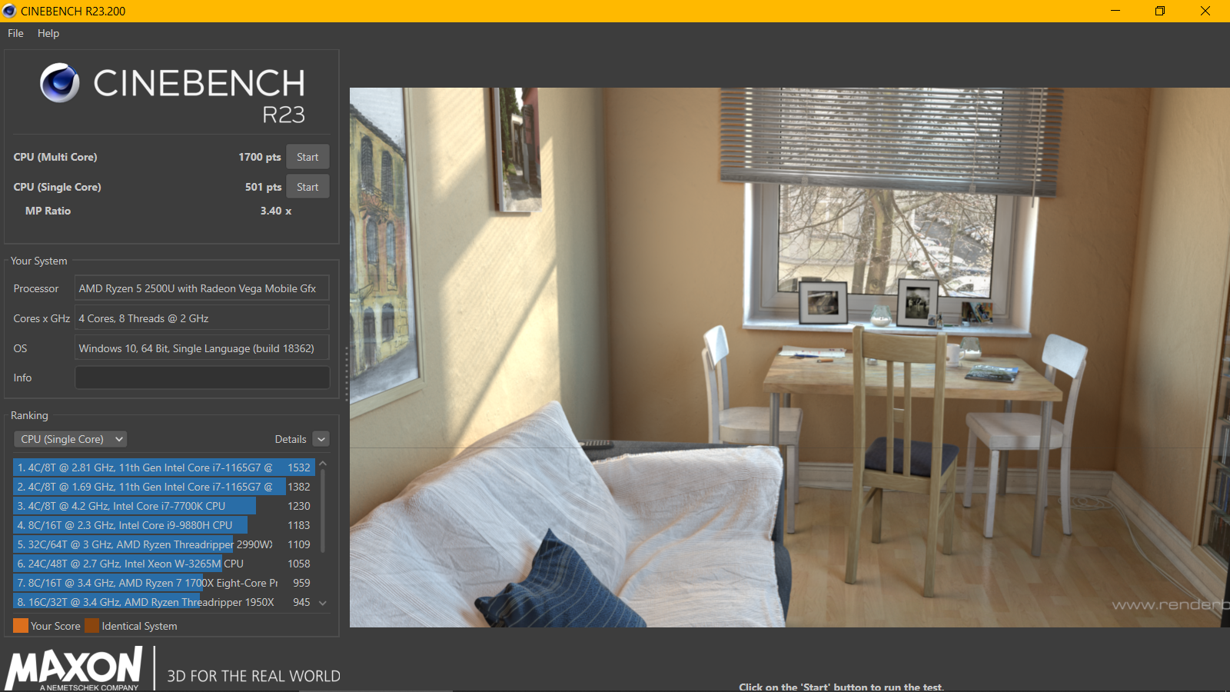Select ranking row 2 i7-1165G7 @ 1.69 GHz
Screen dimensions: 1230x692
click(x=164, y=487)
